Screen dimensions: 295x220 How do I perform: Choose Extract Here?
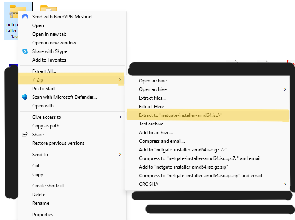pos(208,107)
